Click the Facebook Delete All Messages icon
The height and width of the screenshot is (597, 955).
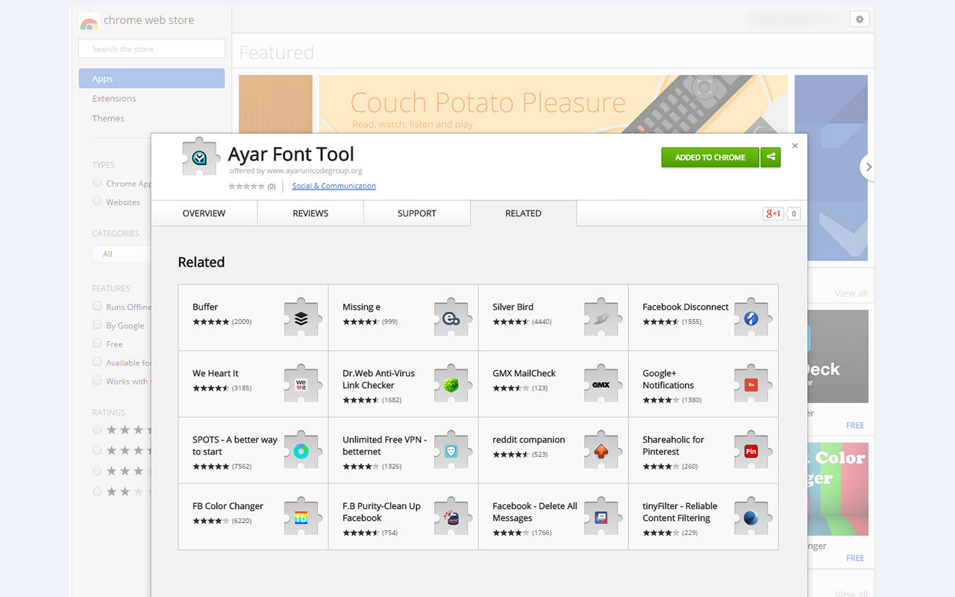coord(601,517)
